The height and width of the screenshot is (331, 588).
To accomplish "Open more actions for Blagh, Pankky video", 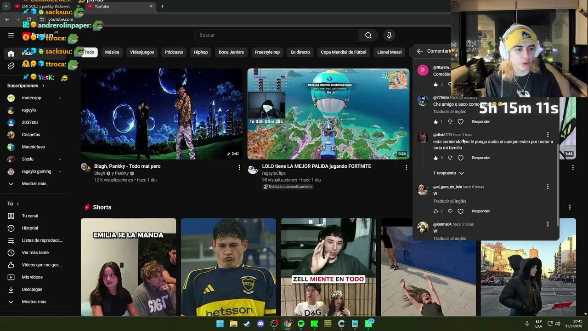I will (x=239, y=167).
